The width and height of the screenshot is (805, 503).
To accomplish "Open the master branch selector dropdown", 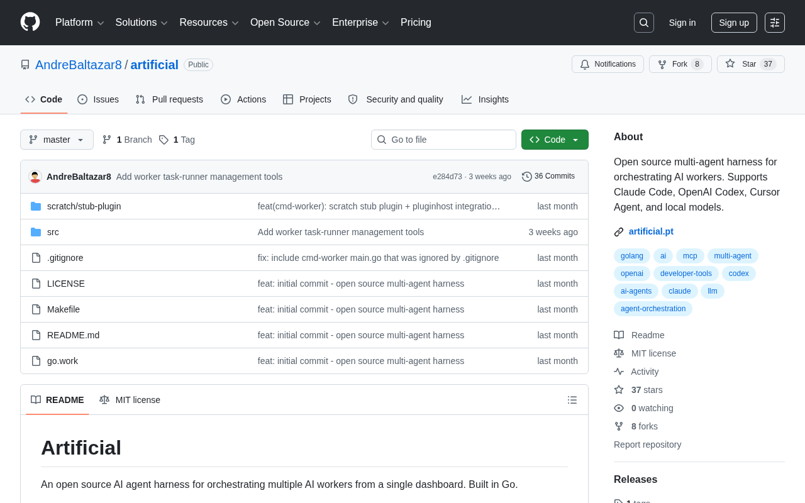I will (57, 140).
